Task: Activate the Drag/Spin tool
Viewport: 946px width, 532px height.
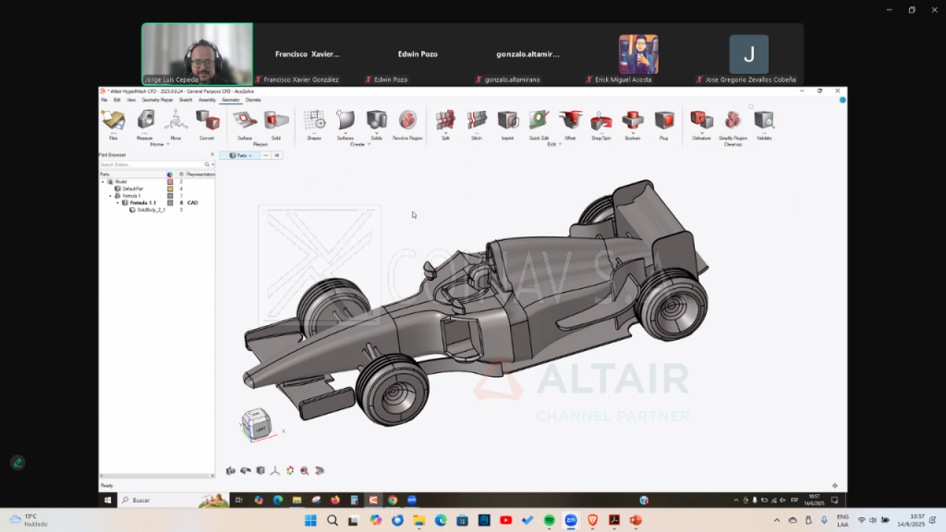Action: click(600, 120)
